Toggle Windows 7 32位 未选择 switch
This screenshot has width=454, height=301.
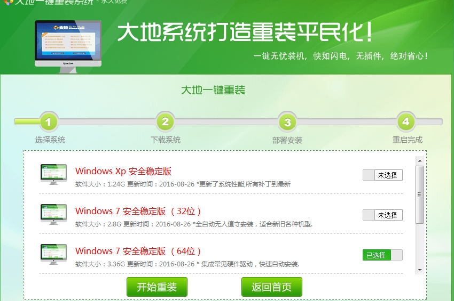coord(382,215)
